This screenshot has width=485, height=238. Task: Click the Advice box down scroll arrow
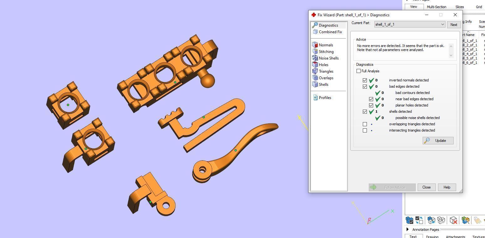point(451,55)
